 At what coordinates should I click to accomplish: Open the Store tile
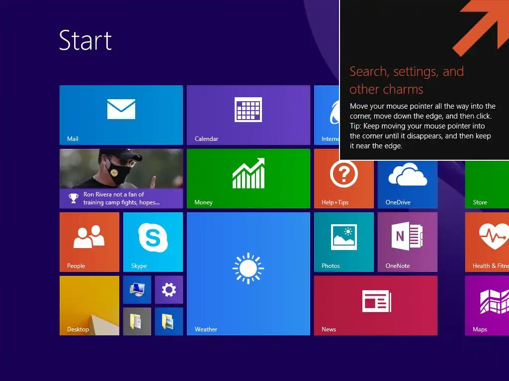(x=487, y=184)
